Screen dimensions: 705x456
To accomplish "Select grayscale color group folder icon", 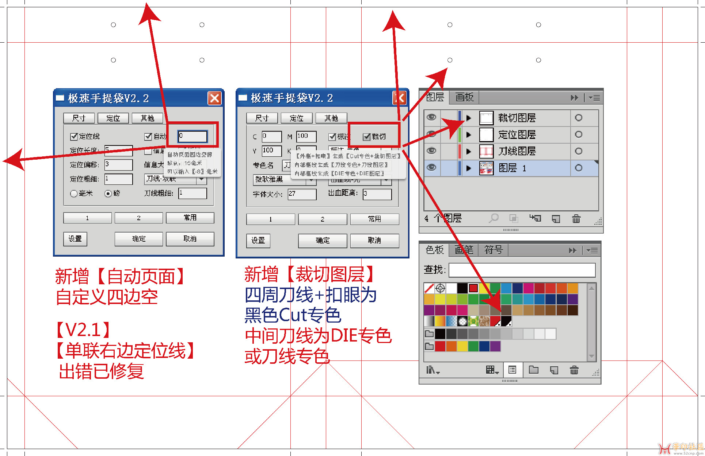I will pos(430,334).
